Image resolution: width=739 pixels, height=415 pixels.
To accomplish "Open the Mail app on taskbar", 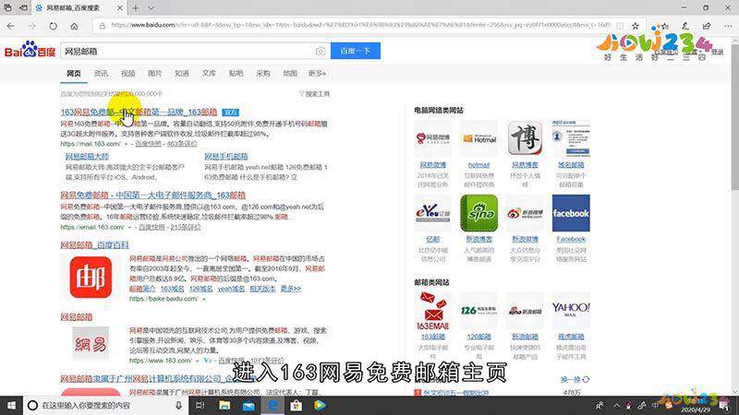I will coord(248,405).
